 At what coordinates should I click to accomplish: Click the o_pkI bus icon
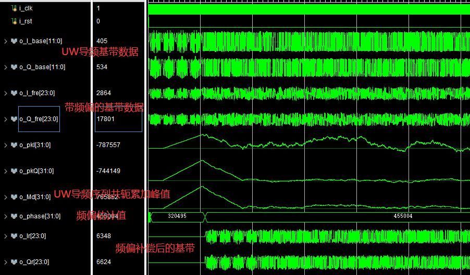coord(14,145)
